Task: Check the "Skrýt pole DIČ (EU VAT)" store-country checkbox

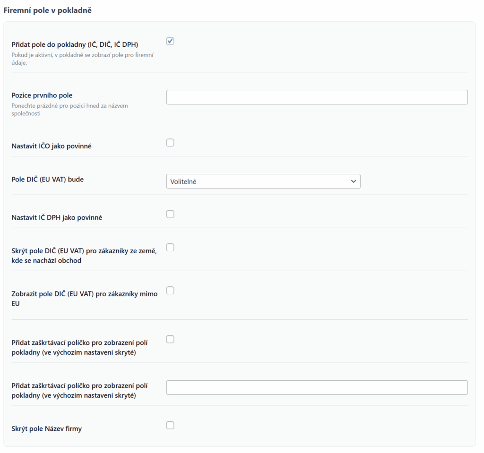Action: coord(170,247)
